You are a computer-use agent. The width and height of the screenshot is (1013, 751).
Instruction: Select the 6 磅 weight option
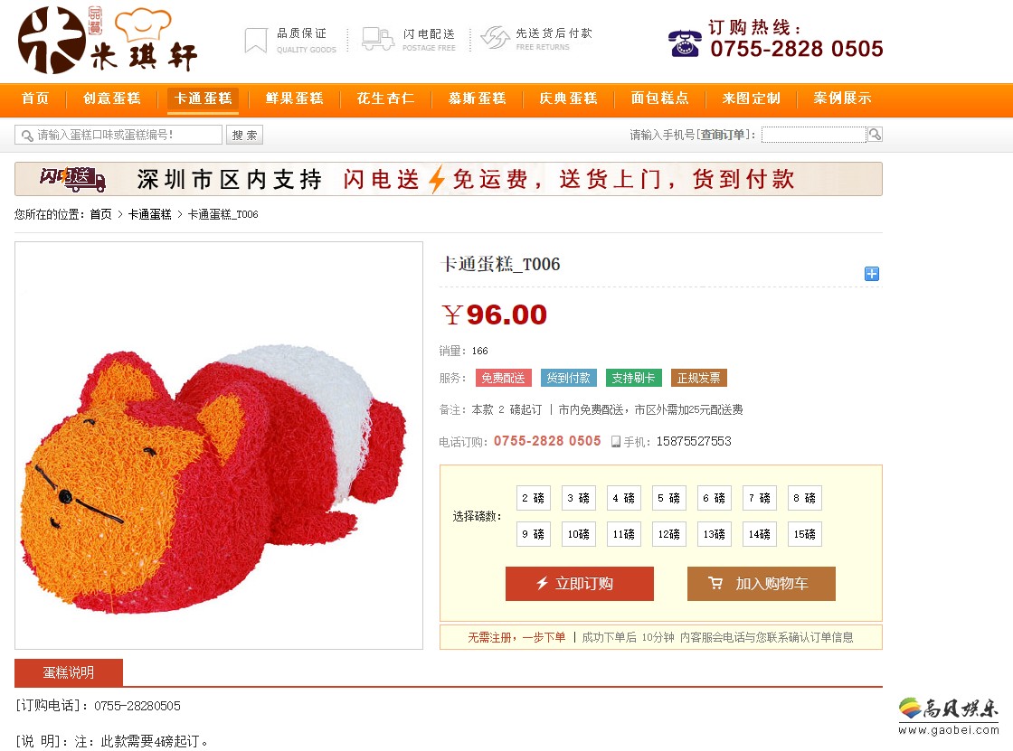coord(714,498)
